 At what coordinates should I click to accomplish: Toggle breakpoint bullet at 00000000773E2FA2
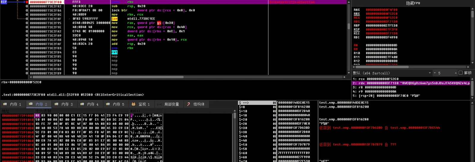pos(27,31)
